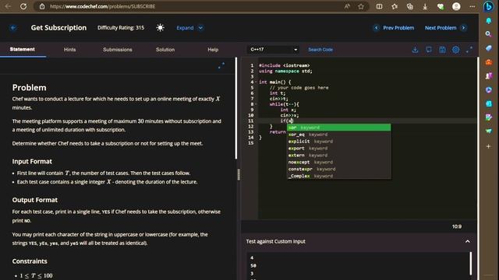Select the '_Complex' autocomplete suggestion

pyautogui.click(x=338, y=177)
